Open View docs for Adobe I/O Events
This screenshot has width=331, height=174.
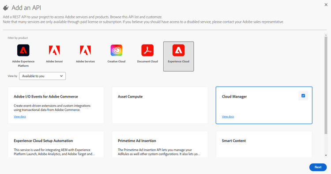coord(20,117)
